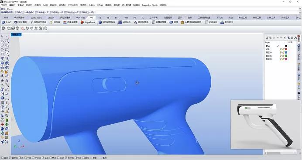Open the red color swatch of second layer
Viewport: 302px width, 160px height.
(x=286, y=49)
